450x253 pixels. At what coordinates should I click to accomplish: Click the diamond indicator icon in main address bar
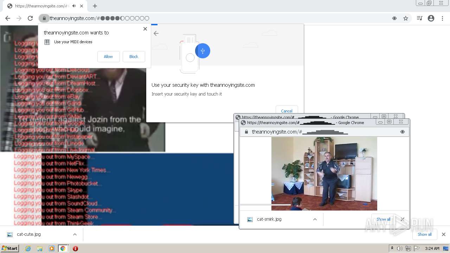pos(394,18)
